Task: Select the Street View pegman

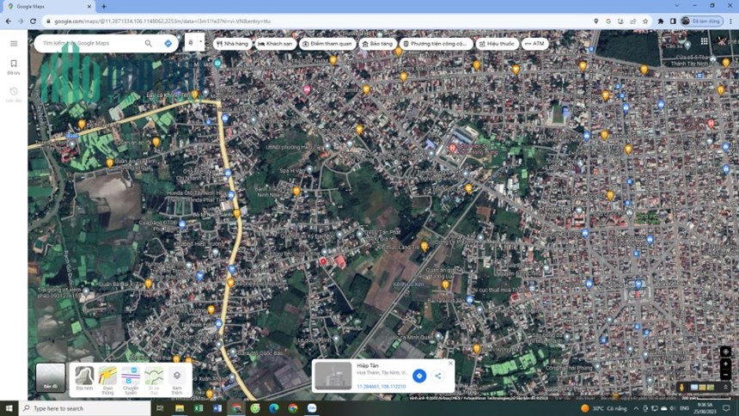Action: 681,388
